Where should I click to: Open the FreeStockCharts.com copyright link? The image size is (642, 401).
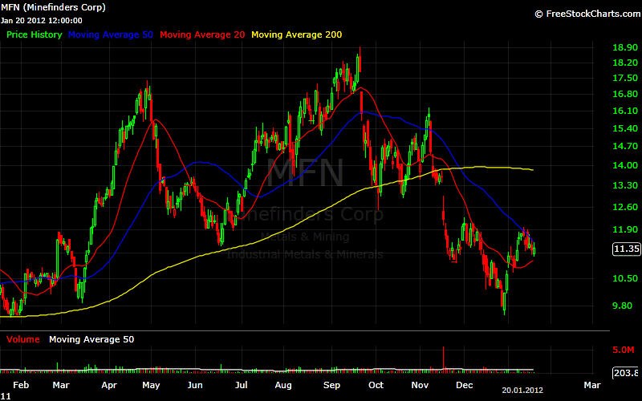pyautogui.click(x=588, y=14)
